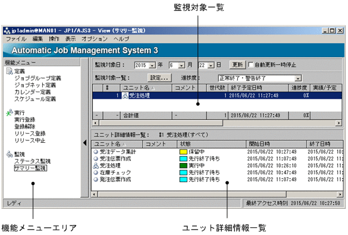The height and width of the screenshot is (235, 348).
Task: Select サマリー監視 in the function menu
Action: coord(30,168)
